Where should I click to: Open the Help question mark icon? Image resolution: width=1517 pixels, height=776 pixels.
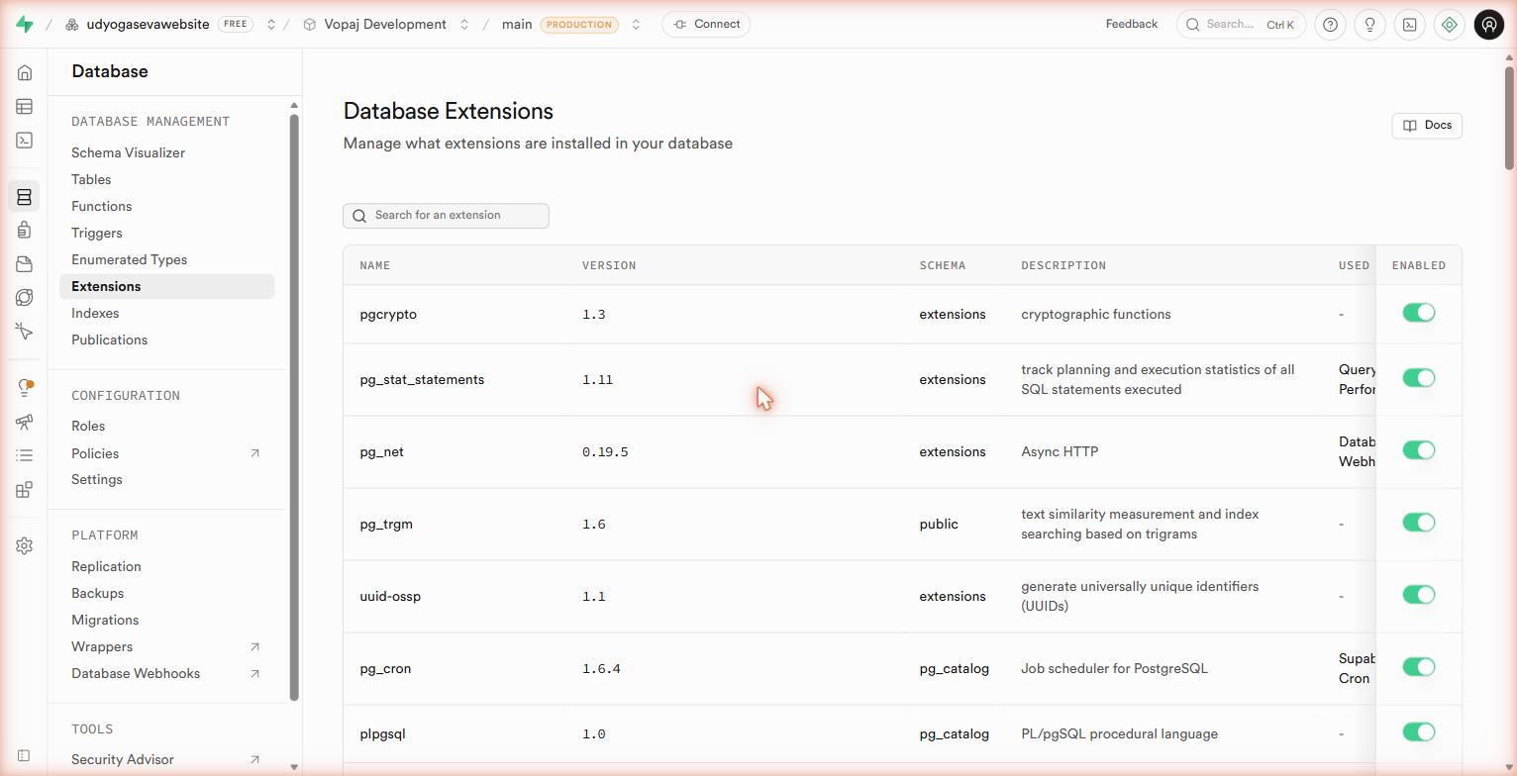tap(1331, 25)
